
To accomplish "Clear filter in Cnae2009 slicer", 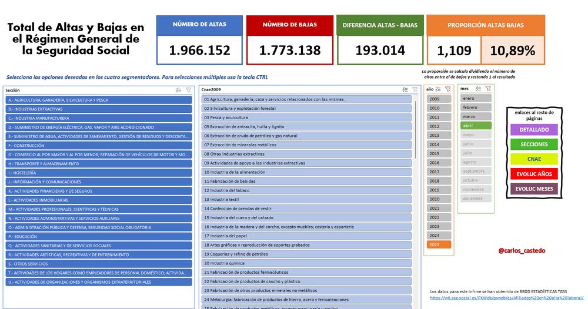I will 415,89.
